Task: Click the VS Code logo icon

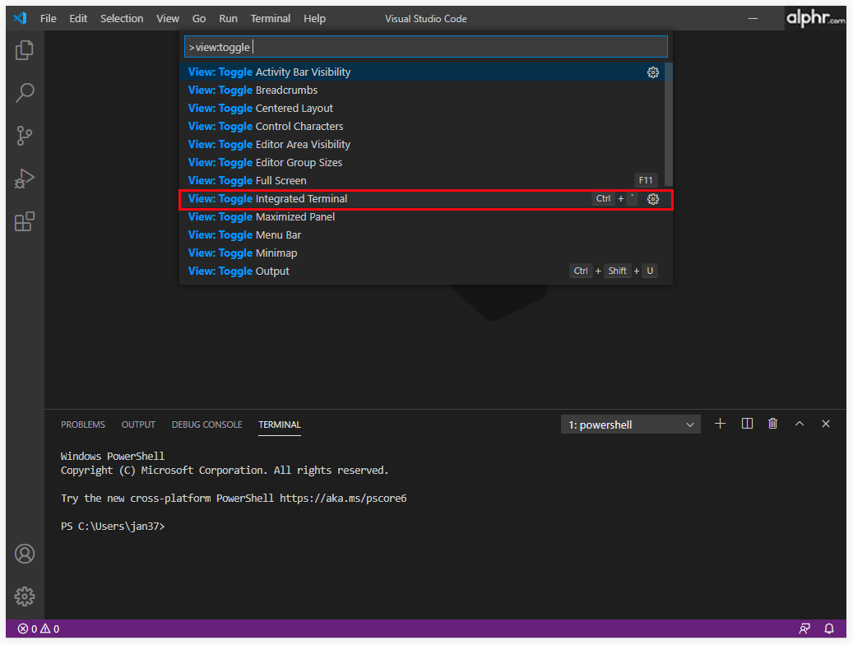Action: pyautogui.click(x=20, y=18)
